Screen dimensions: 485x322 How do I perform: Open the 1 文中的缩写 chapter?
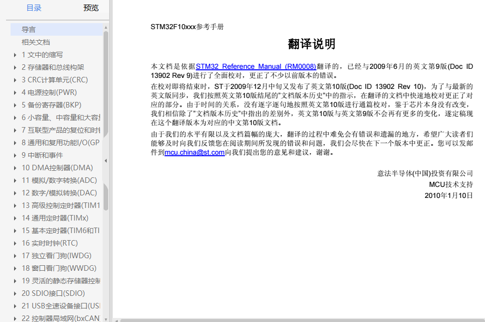[x=42, y=55]
